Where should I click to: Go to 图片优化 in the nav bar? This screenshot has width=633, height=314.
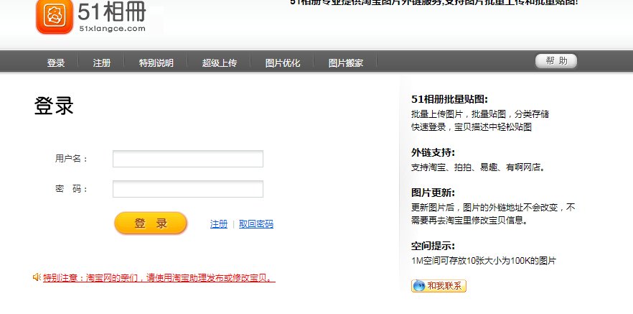point(283,63)
